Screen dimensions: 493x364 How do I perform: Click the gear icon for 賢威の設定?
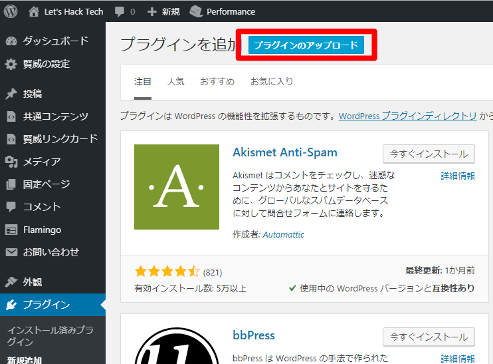[11, 64]
